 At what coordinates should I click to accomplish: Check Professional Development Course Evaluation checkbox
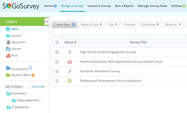[57, 81]
